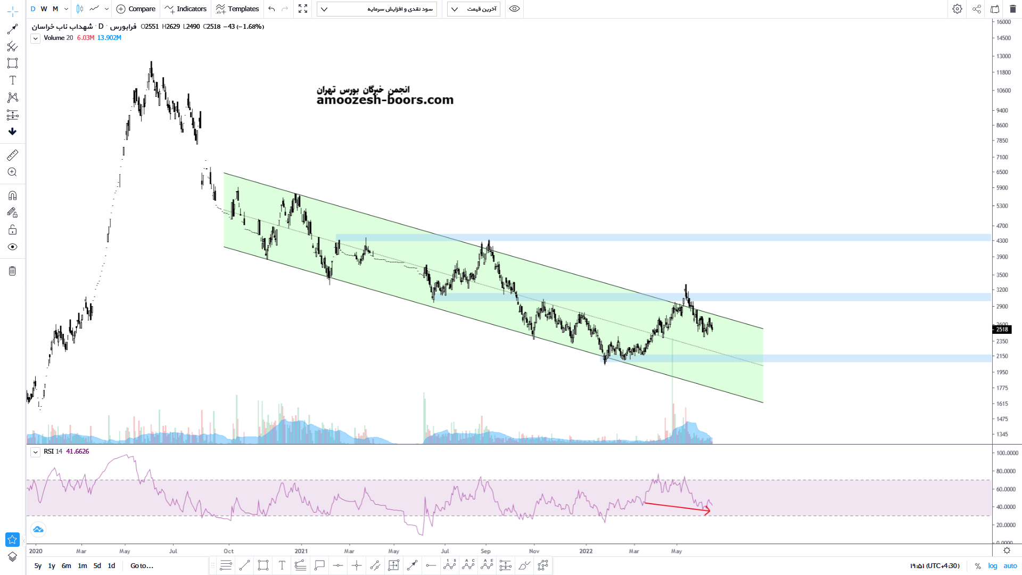Open the timeframe interval dropdown arrow
Viewport: 1022px width, 575px height.
[66, 9]
